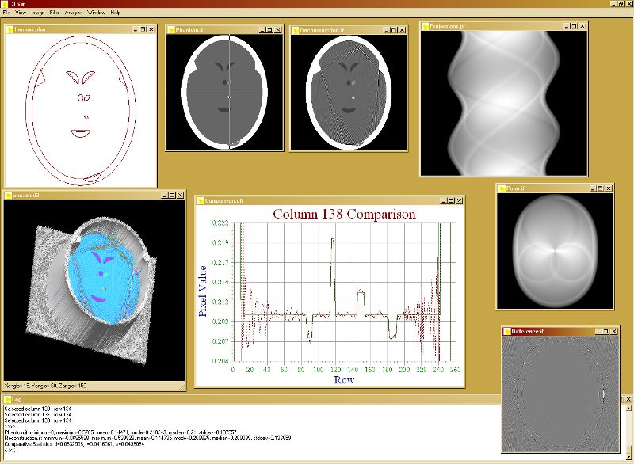This screenshot has width=634, height=464.
Task: Click the Projections.pj window icon
Action: [x=426, y=26]
